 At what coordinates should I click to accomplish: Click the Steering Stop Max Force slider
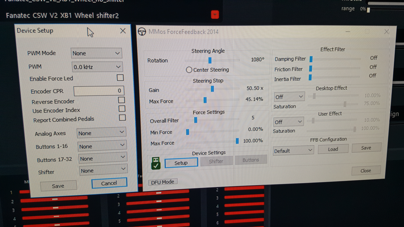tap(213, 100)
